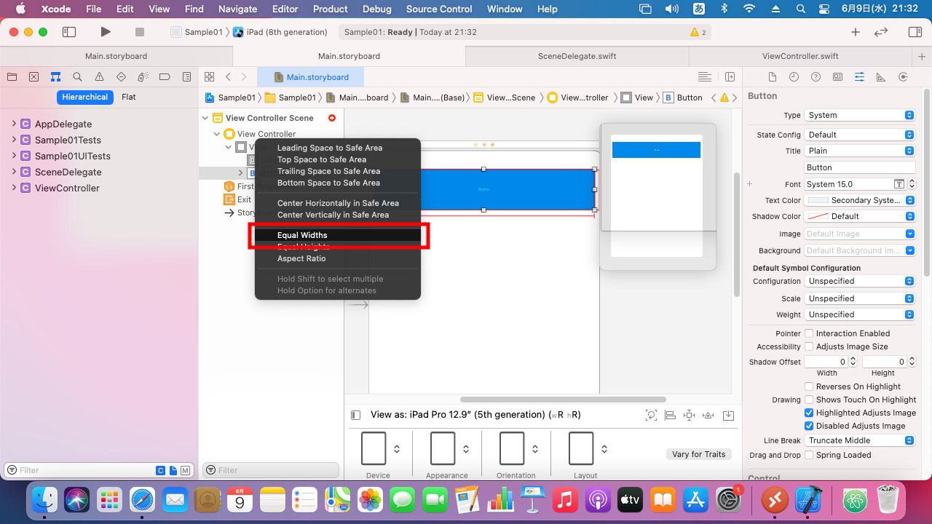Click the Button title text field
The width and height of the screenshot is (932, 524).
pyautogui.click(x=859, y=167)
